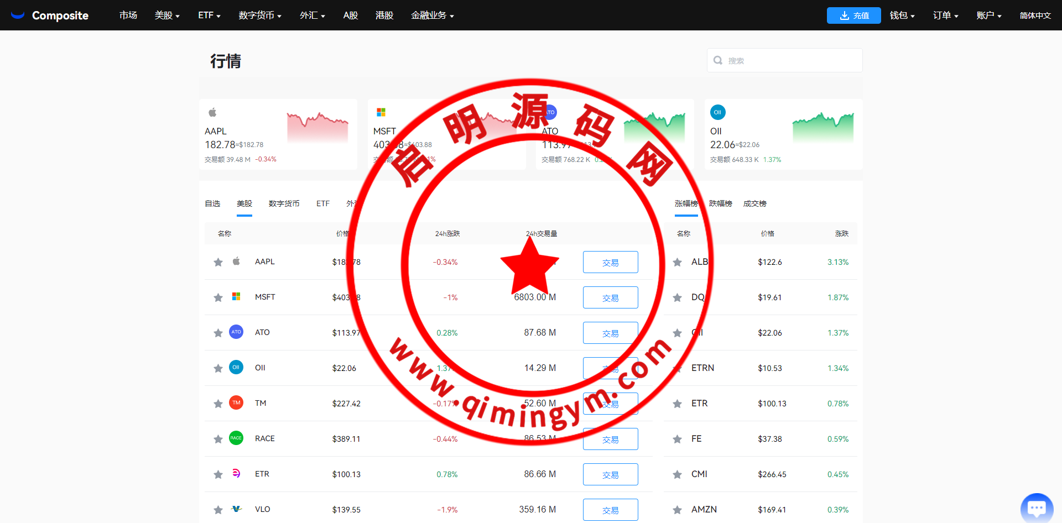Open the AAPL price chart card

click(278, 134)
